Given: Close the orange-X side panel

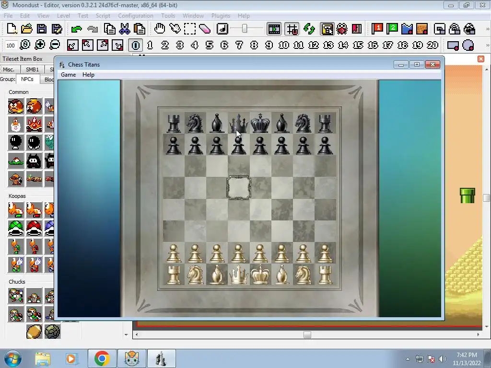Looking at the screenshot, I should [481, 59].
